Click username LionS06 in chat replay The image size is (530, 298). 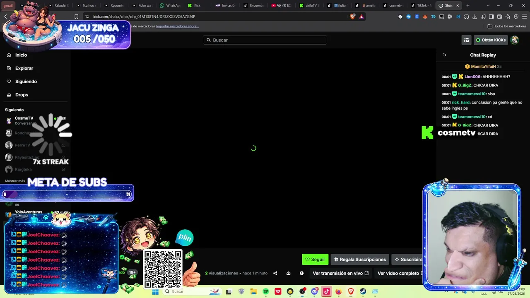click(472, 77)
